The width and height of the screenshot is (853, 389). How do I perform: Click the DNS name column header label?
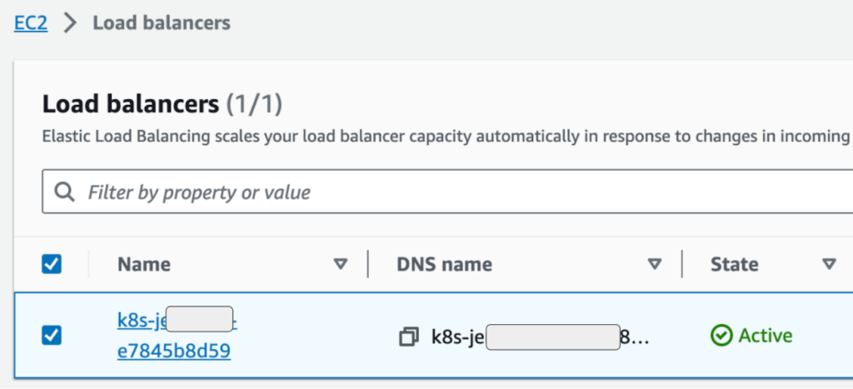coord(443,264)
